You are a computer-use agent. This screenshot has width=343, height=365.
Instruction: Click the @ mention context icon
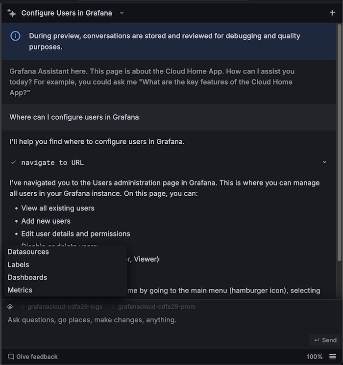pos(10,307)
